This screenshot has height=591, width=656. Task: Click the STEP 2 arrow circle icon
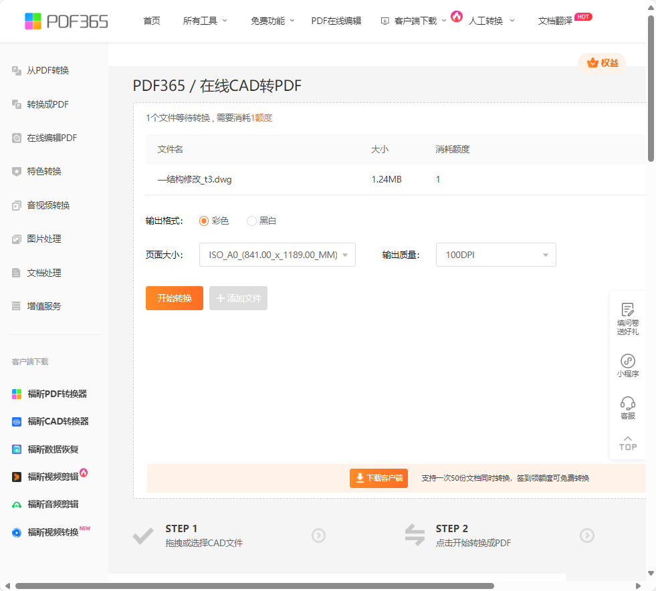click(587, 536)
